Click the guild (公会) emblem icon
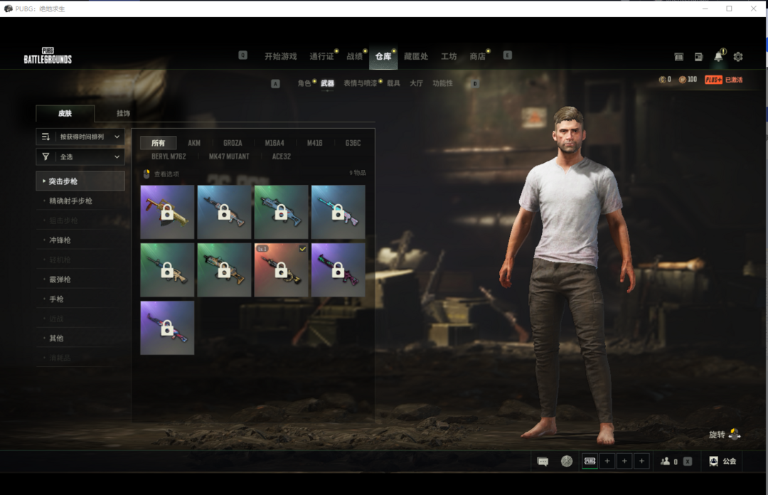 (713, 462)
